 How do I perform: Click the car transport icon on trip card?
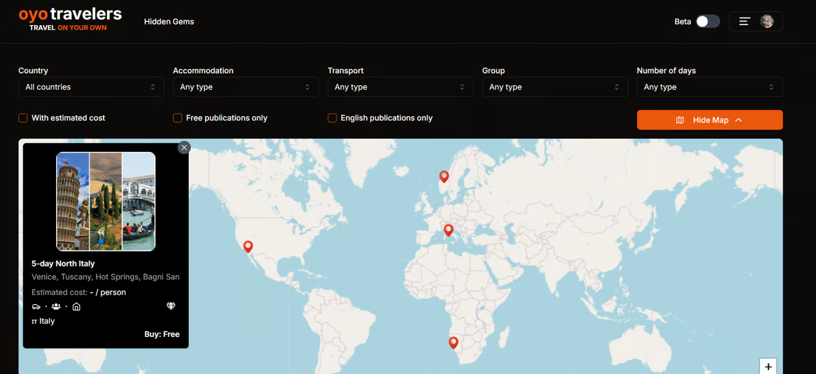[36, 306]
